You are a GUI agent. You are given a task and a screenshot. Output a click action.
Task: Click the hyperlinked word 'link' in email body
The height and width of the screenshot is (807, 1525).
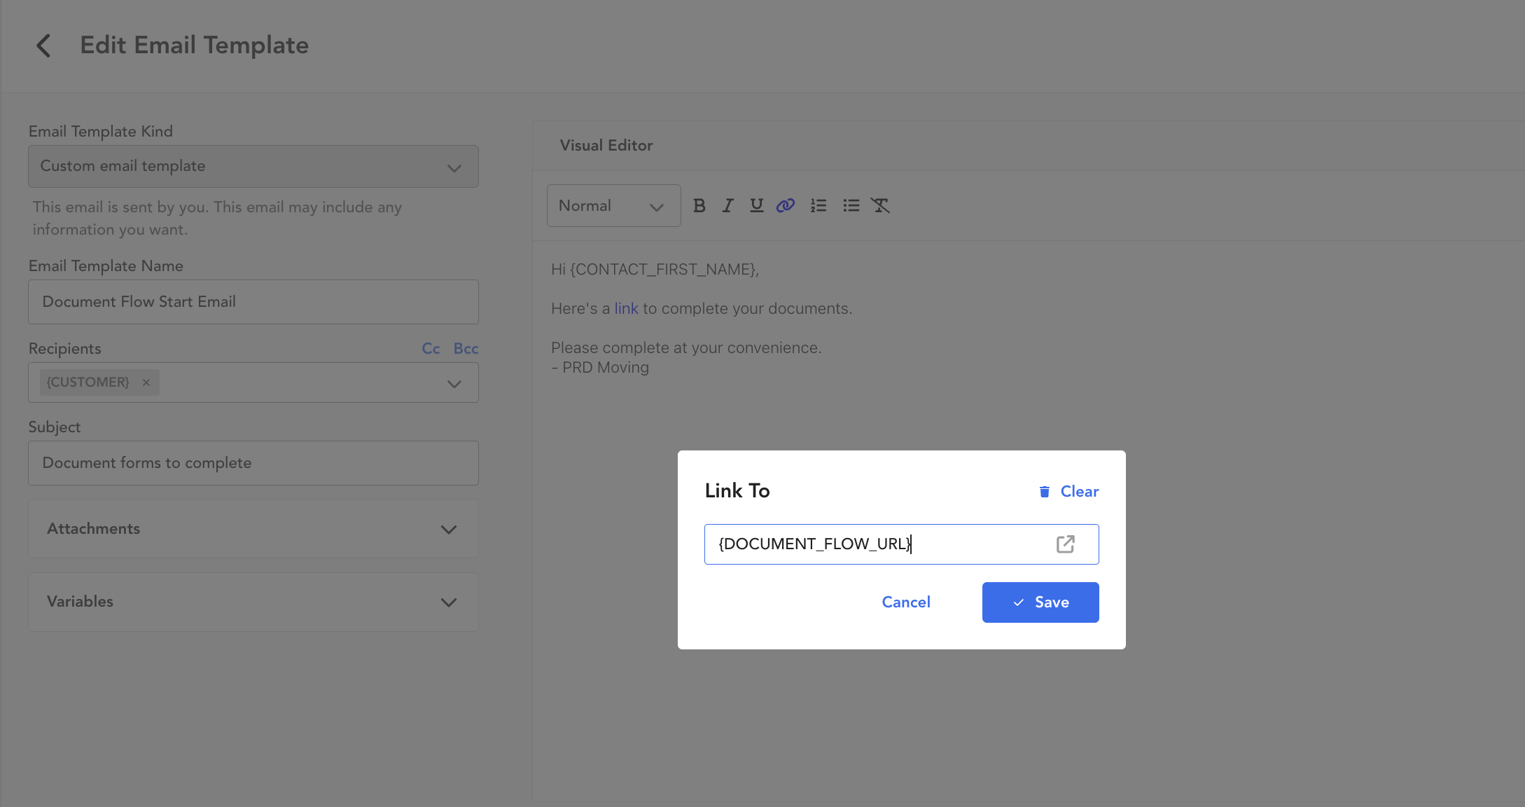(626, 309)
